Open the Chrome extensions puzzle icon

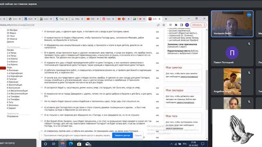point(176,25)
